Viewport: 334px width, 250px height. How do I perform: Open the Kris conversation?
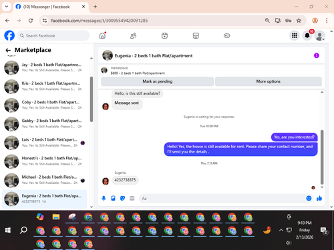tap(45, 86)
